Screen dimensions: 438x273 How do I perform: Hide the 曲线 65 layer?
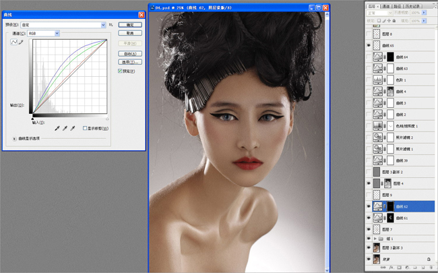[369, 45]
